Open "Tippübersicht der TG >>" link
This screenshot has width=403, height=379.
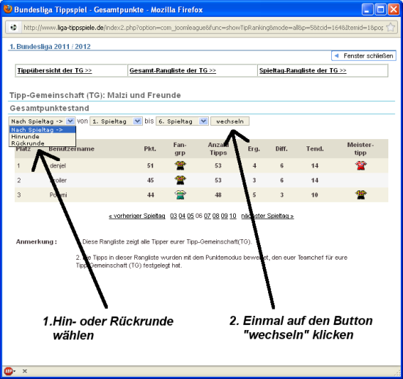click(x=54, y=70)
